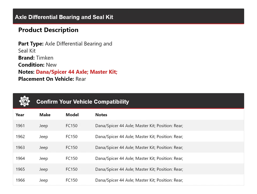Click the 1964 year cell
The height and width of the screenshot is (194, 257).
[x=20, y=158]
